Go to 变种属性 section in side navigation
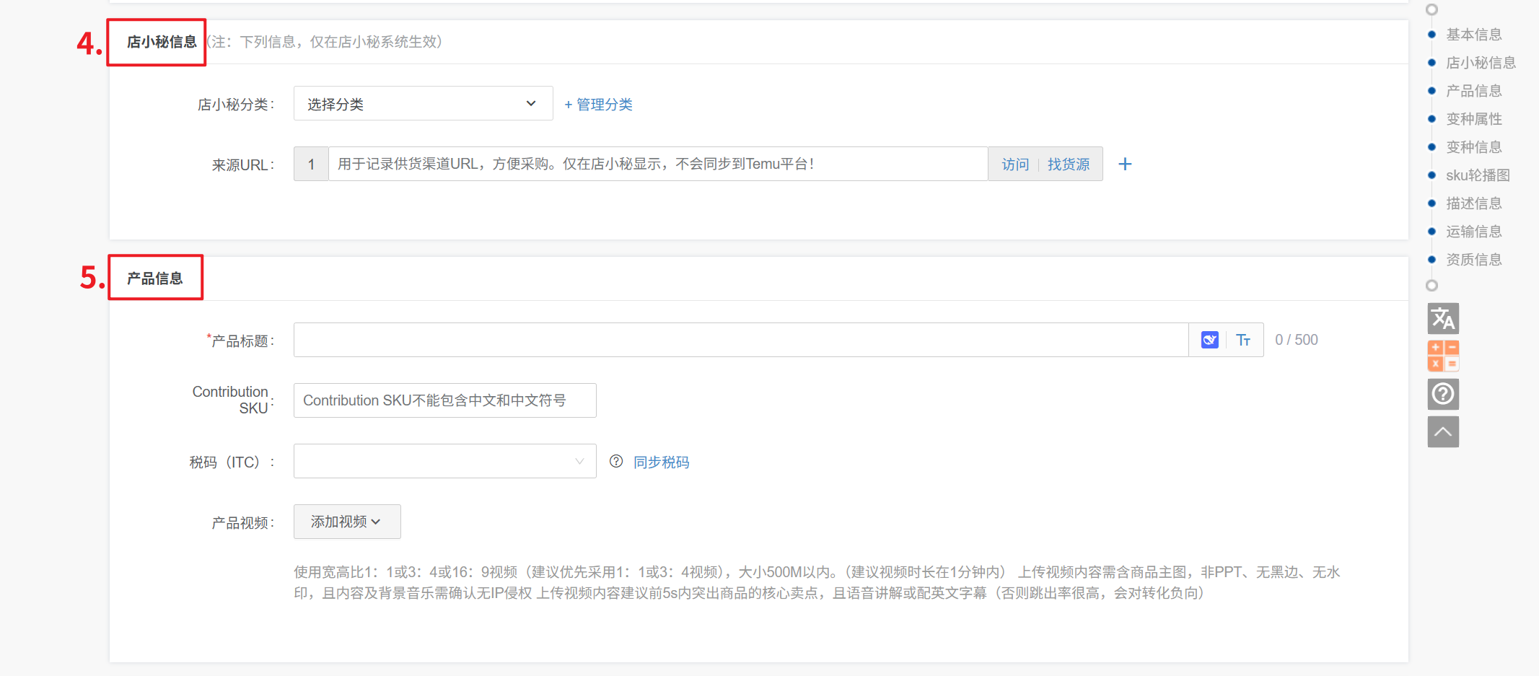Image resolution: width=1539 pixels, height=676 pixels. point(1473,119)
